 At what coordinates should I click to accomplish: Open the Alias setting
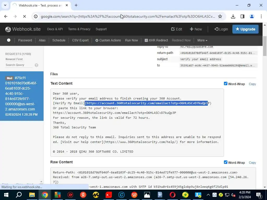[42, 40]
